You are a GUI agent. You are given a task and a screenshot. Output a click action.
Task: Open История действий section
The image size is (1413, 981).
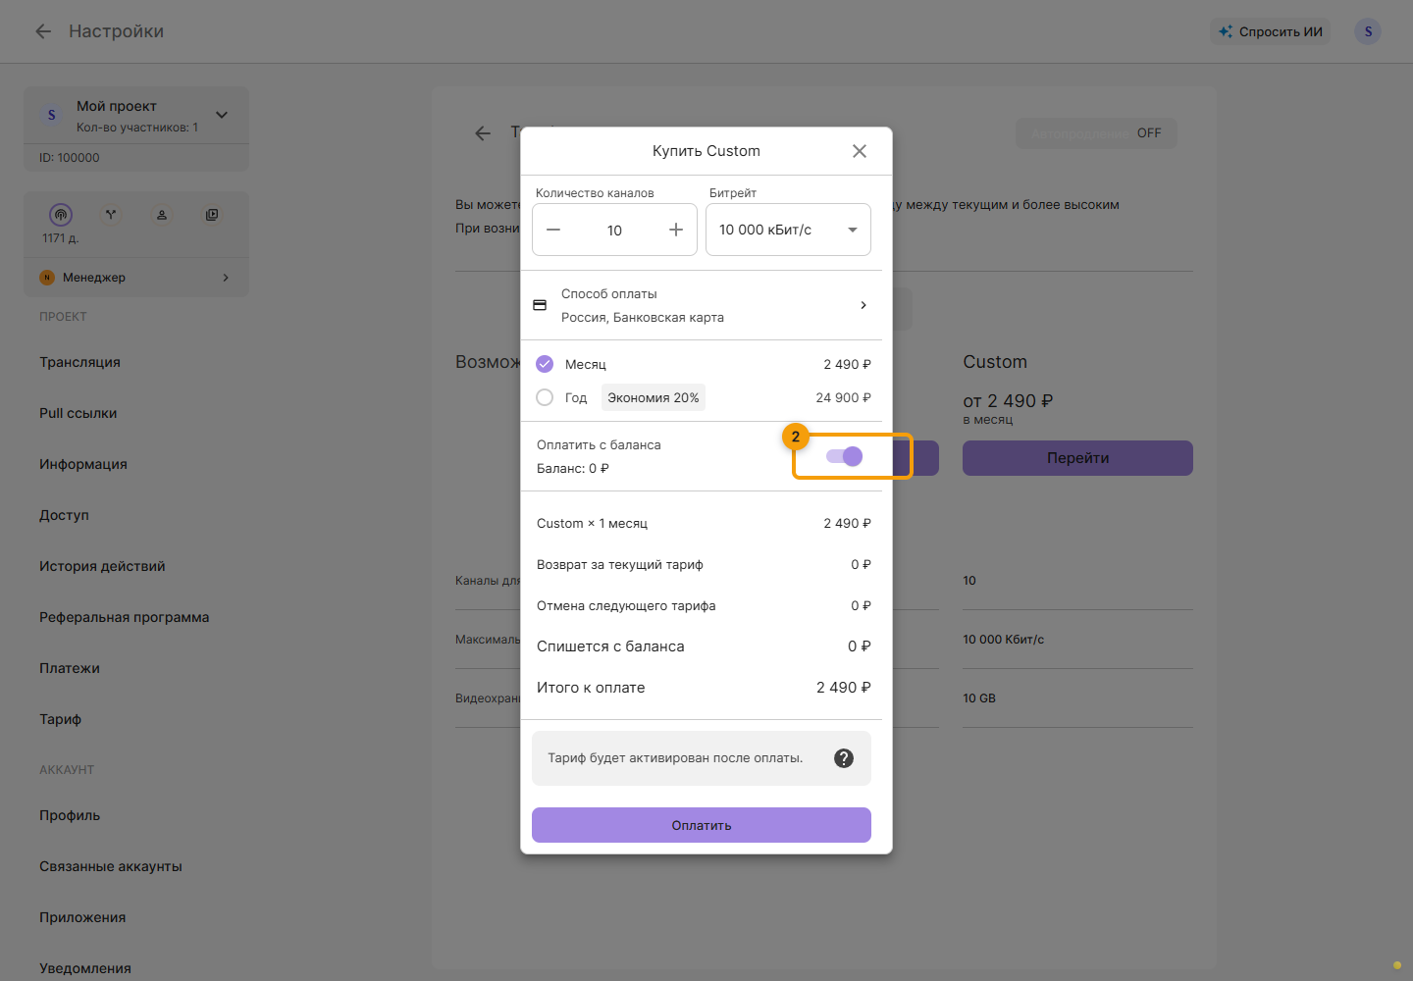coord(102,566)
